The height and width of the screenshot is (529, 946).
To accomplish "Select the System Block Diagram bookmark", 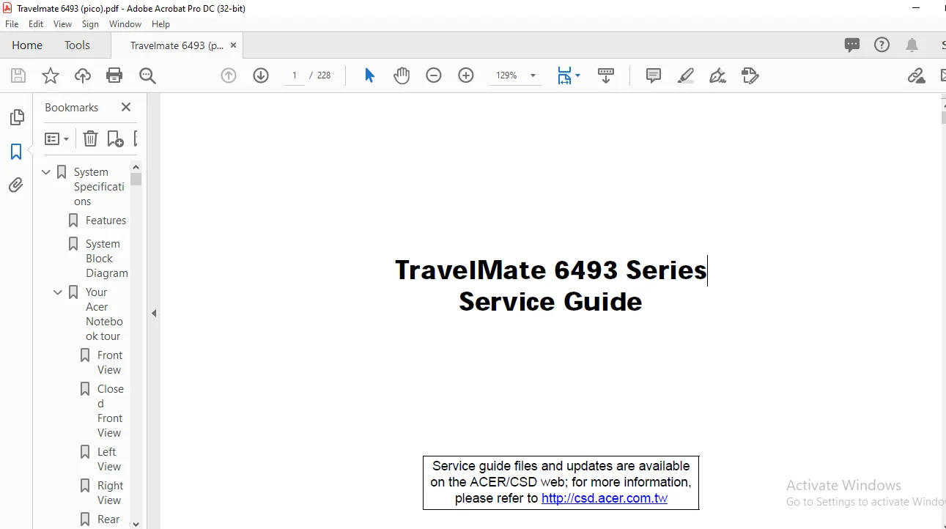I will [106, 259].
